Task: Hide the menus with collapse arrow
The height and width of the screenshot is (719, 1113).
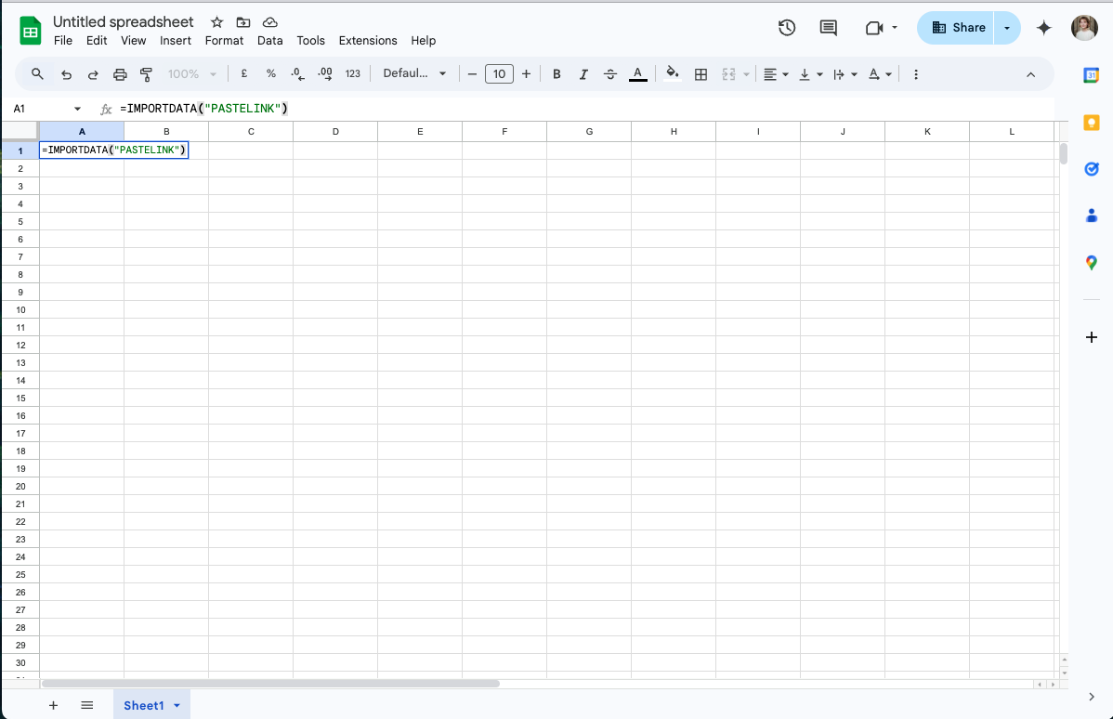Action: coord(1030,74)
